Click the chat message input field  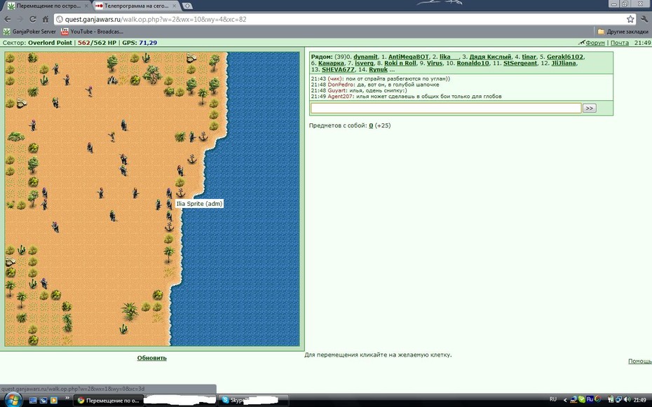pos(446,108)
